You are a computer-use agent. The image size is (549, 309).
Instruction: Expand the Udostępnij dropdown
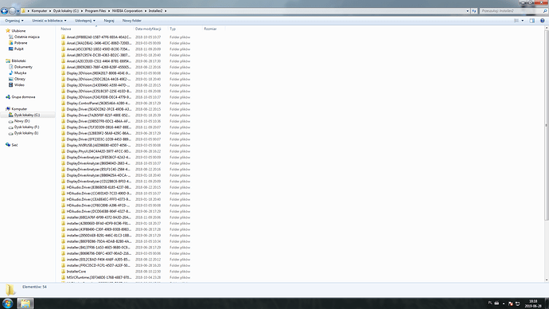coord(85,21)
